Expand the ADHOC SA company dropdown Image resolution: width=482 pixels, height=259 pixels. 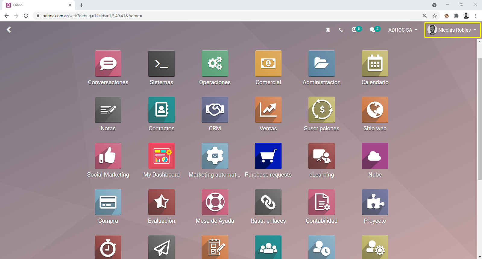point(402,30)
